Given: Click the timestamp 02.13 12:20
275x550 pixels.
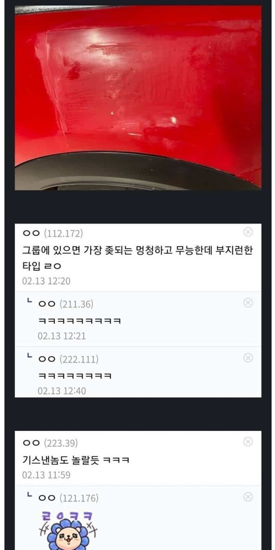Looking at the screenshot, I should [x=46, y=281].
